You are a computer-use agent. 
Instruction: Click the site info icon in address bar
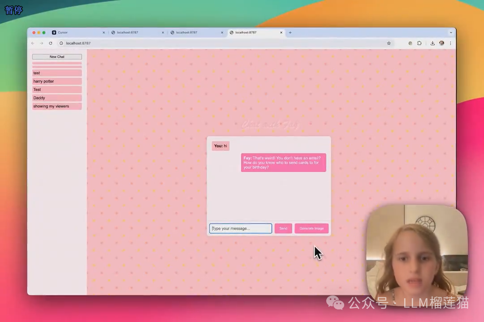click(61, 43)
